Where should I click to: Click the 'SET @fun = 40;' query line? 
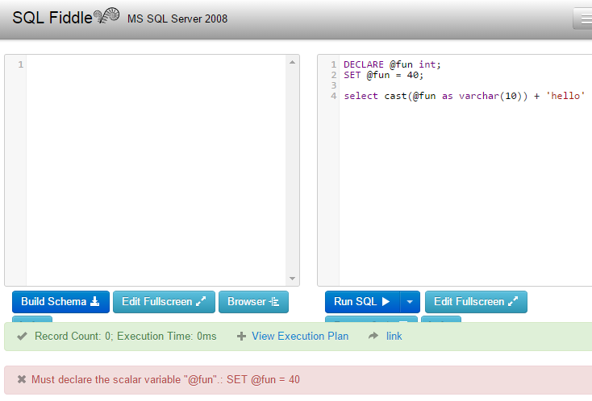click(383, 75)
